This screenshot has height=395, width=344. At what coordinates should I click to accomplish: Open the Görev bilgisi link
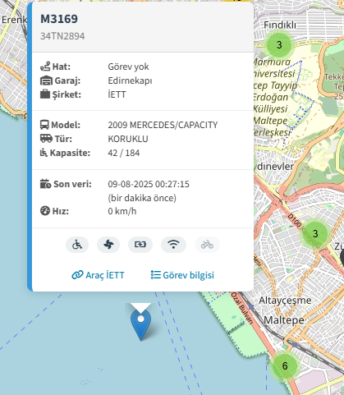tap(182, 275)
